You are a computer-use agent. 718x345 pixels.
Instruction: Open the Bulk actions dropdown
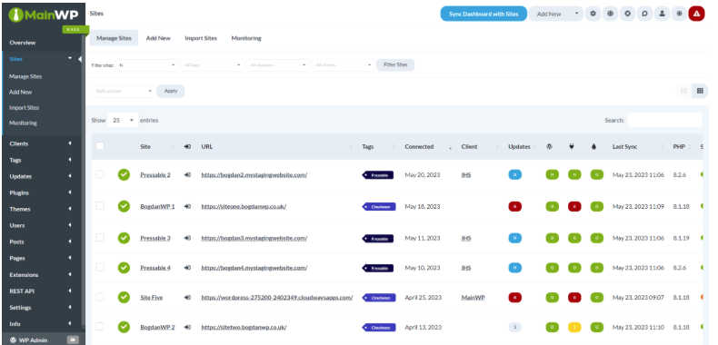[x=124, y=91]
